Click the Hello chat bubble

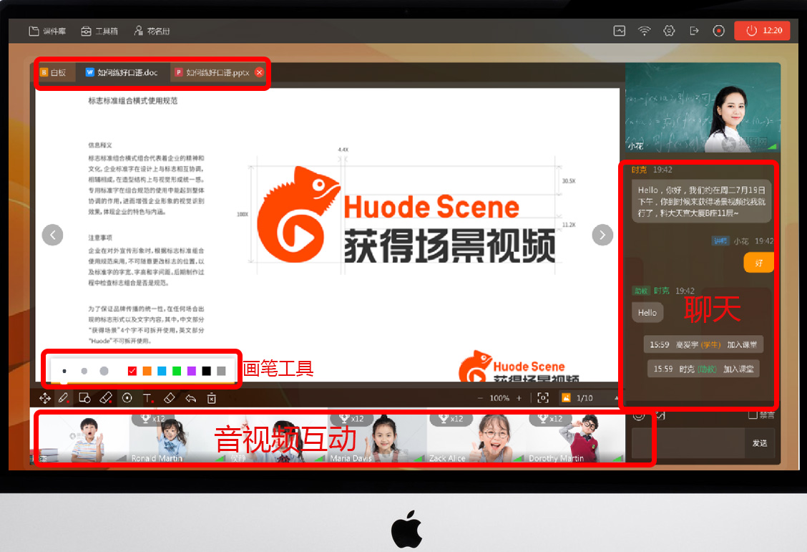(647, 313)
